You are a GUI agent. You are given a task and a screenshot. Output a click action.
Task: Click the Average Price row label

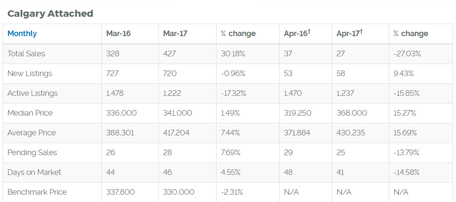point(31,133)
